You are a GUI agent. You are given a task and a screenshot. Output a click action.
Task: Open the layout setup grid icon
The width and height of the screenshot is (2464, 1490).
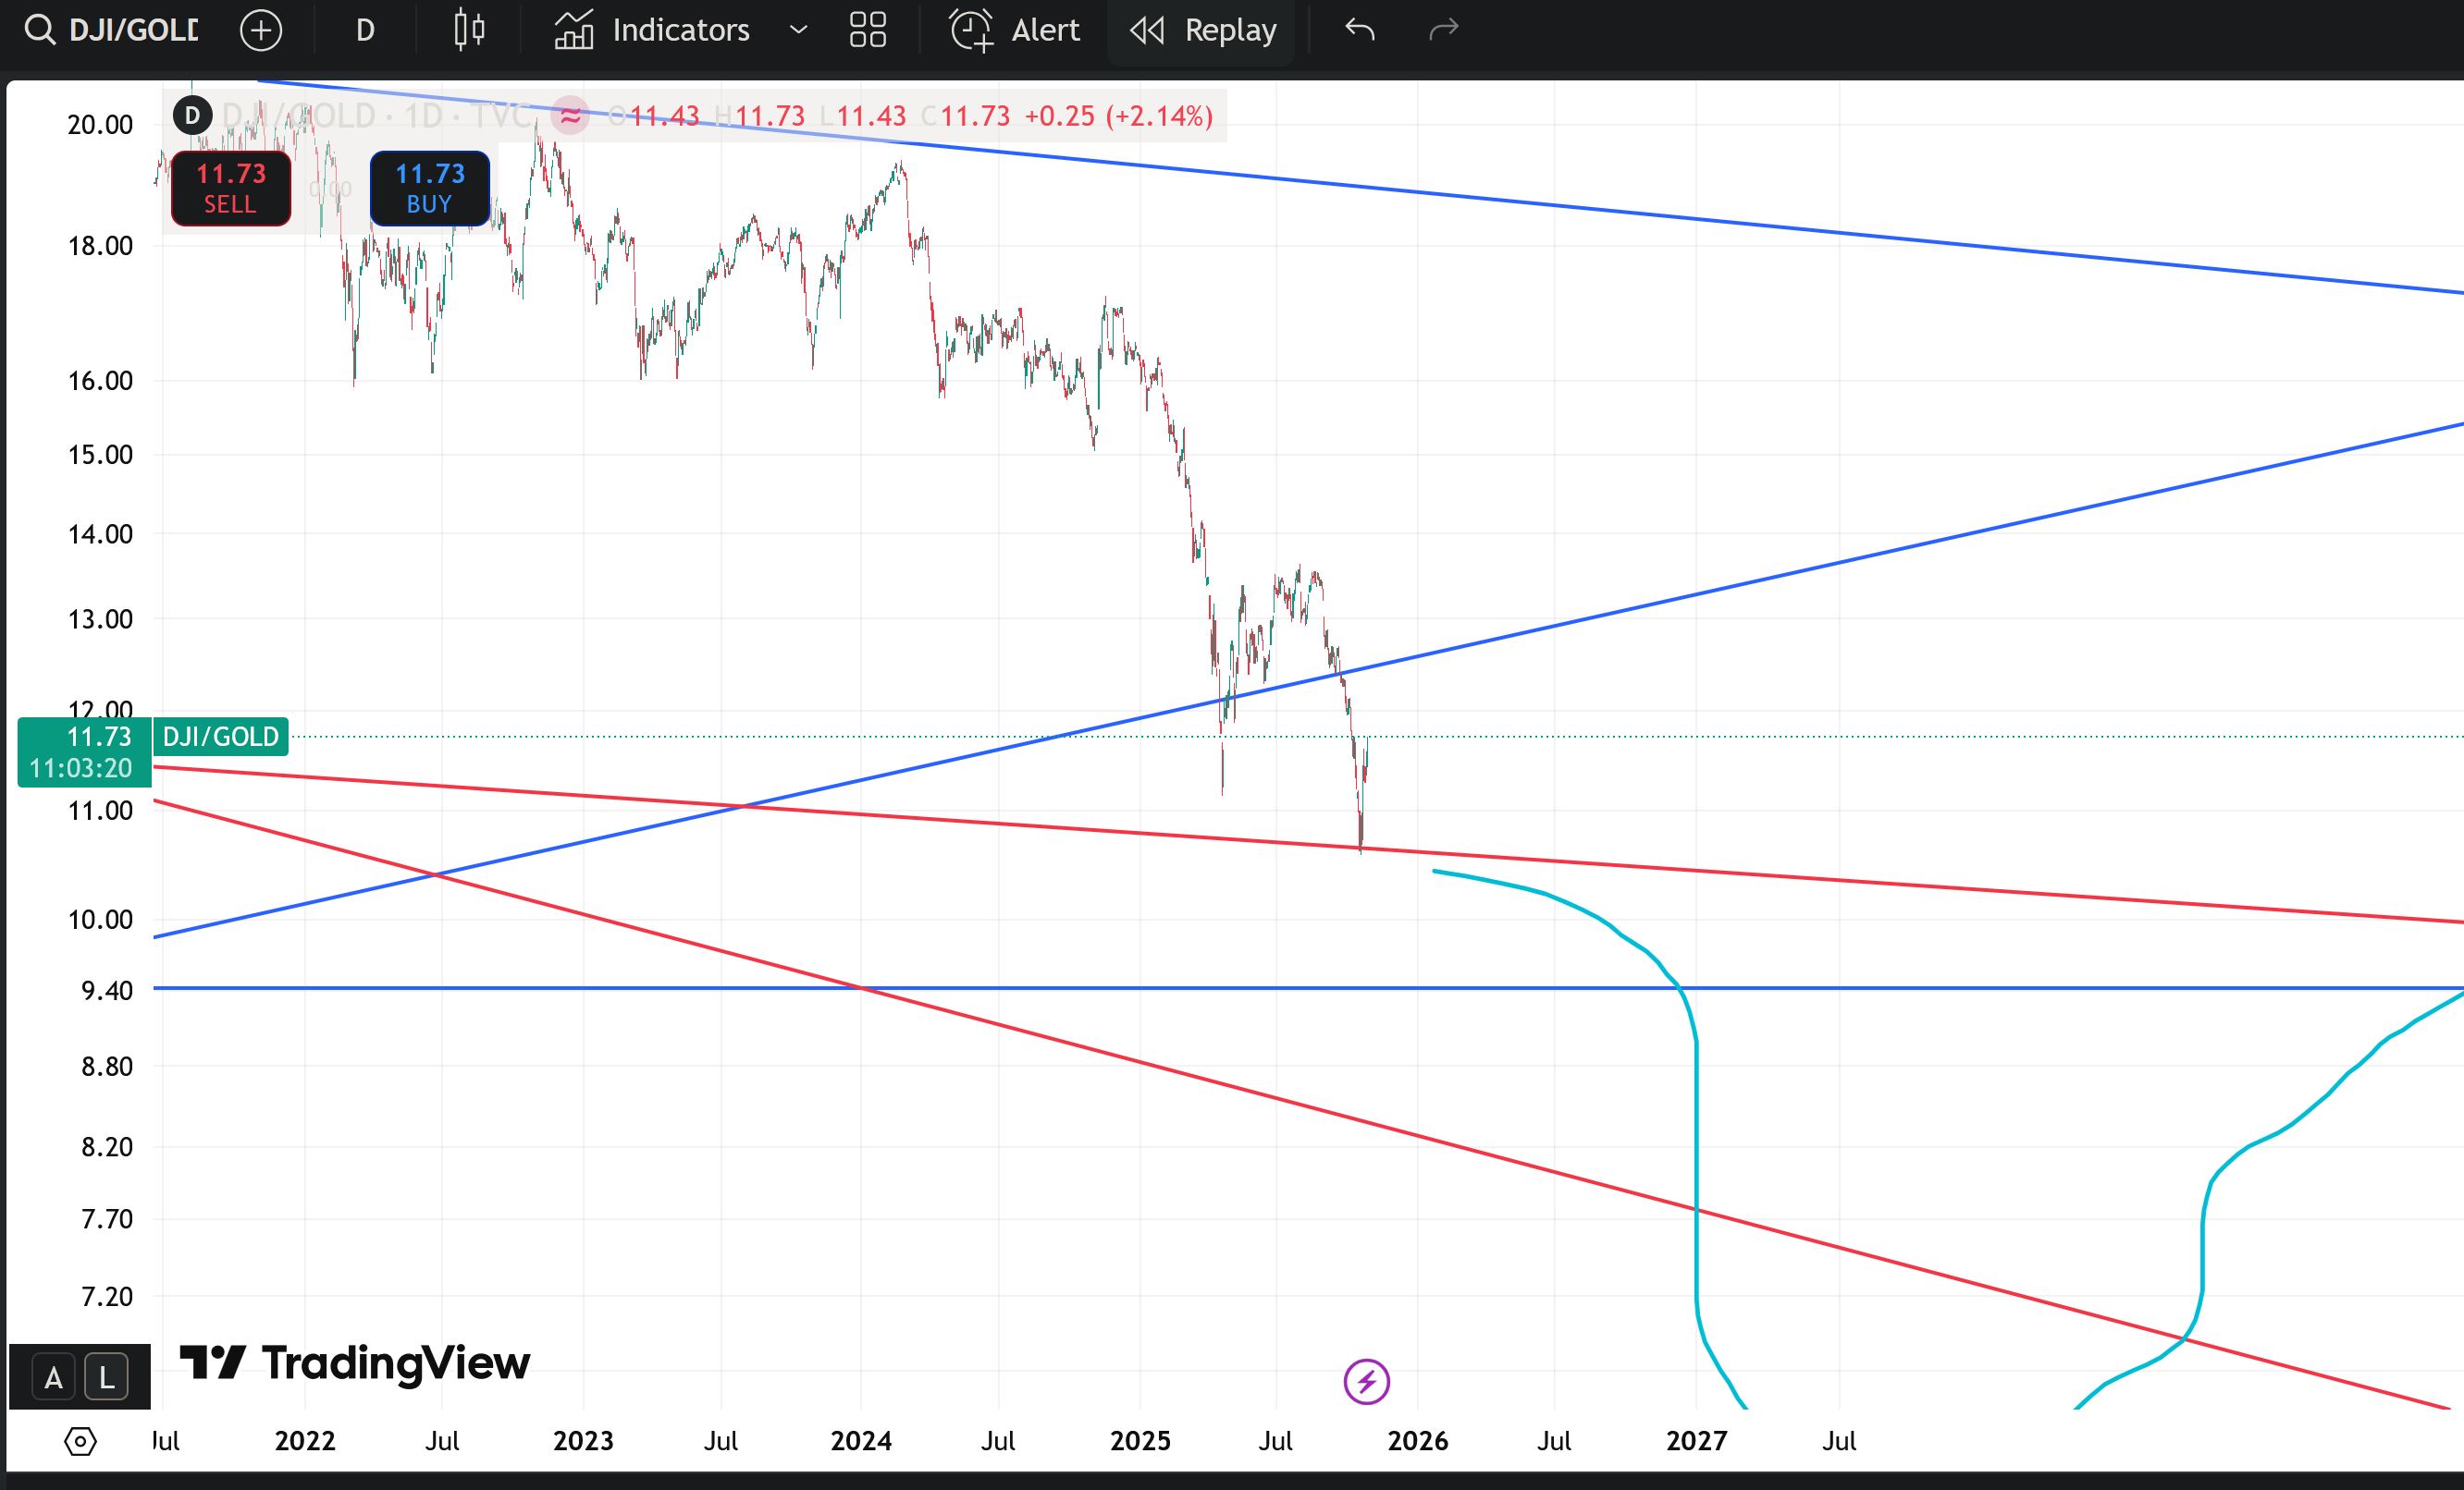click(867, 30)
